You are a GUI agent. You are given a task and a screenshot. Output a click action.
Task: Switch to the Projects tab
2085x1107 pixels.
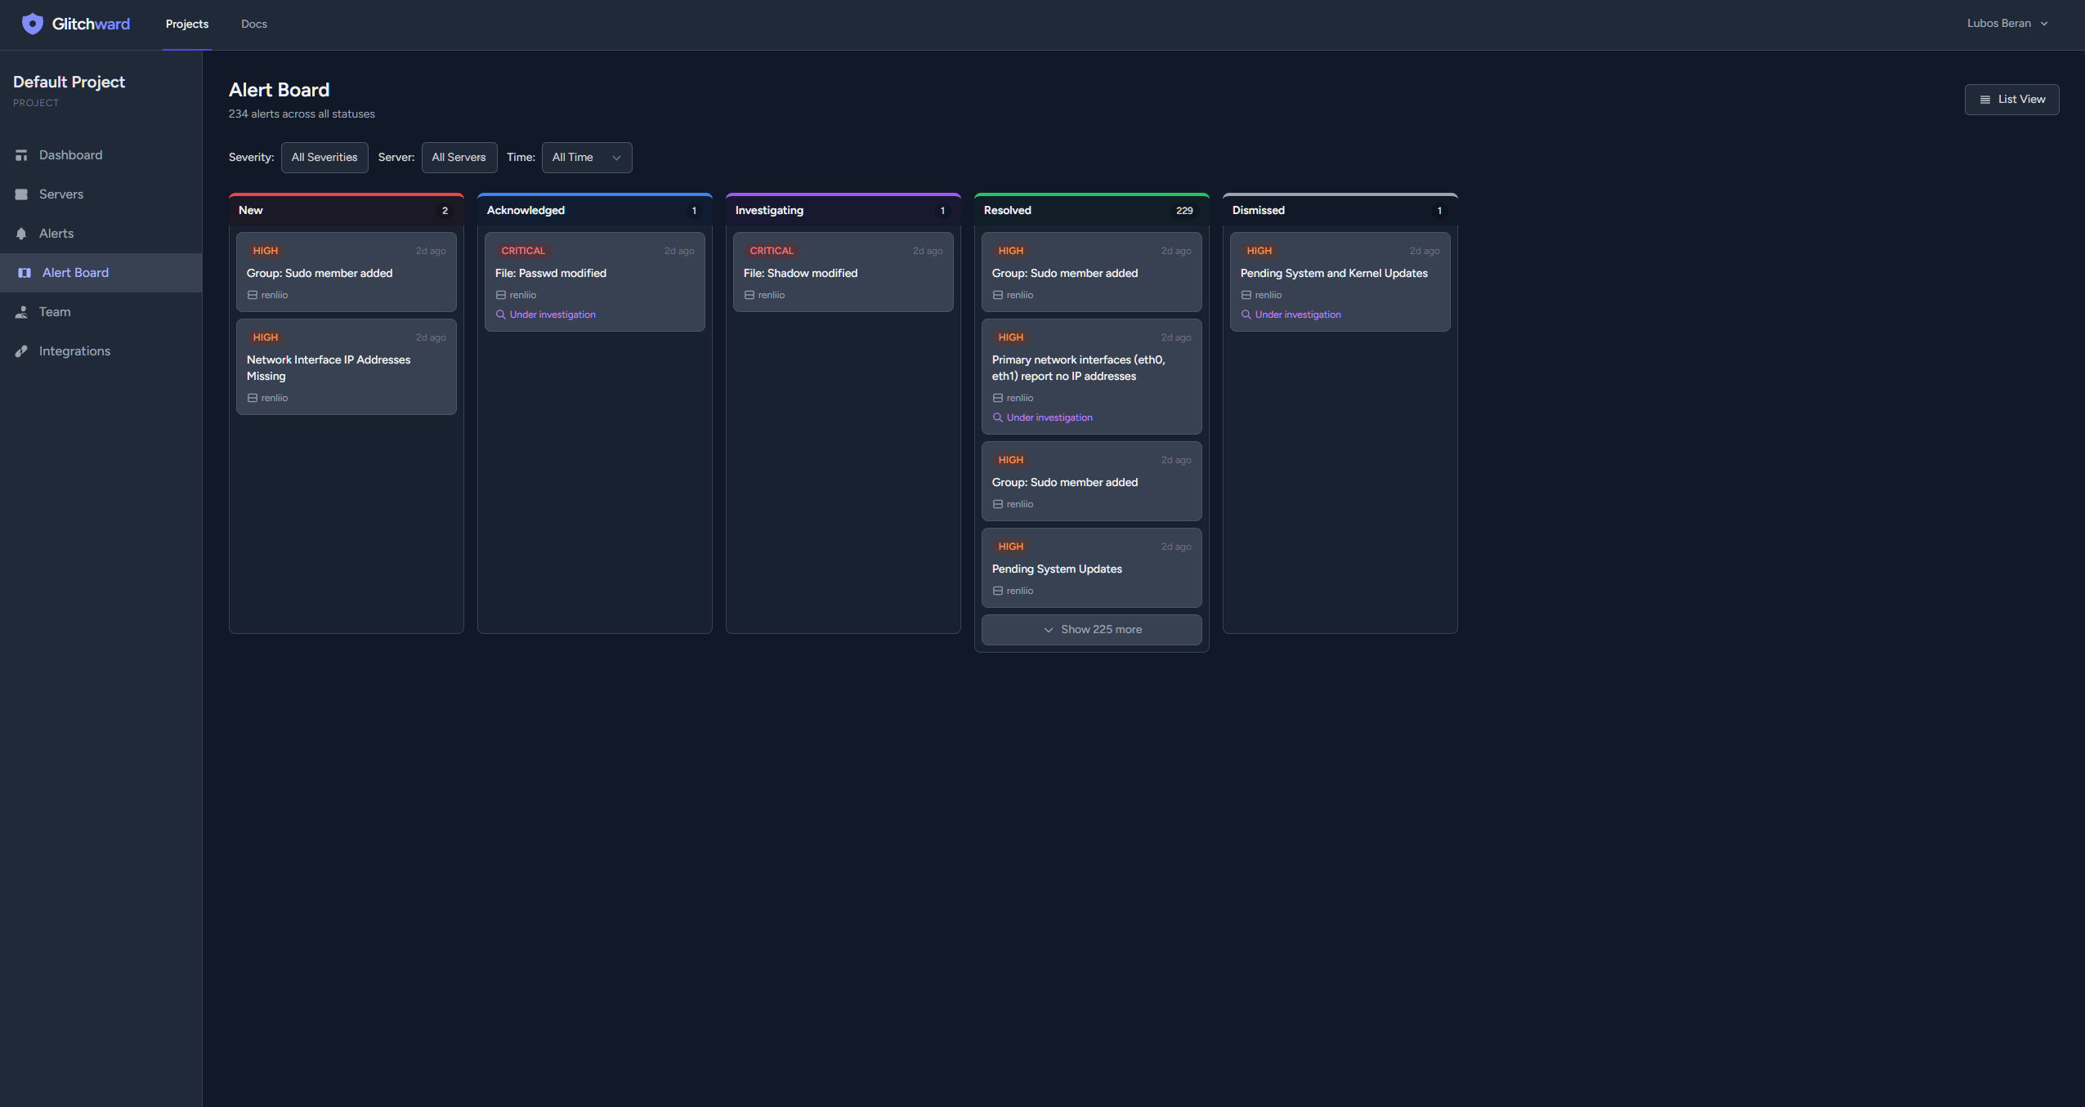click(186, 24)
